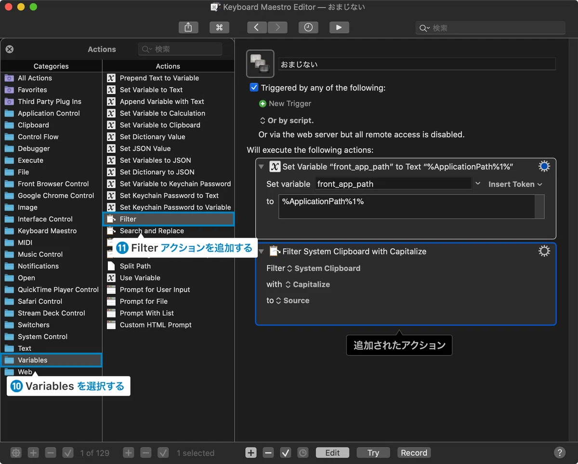Click the clock icon next to Edit button

click(x=302, y=453)
